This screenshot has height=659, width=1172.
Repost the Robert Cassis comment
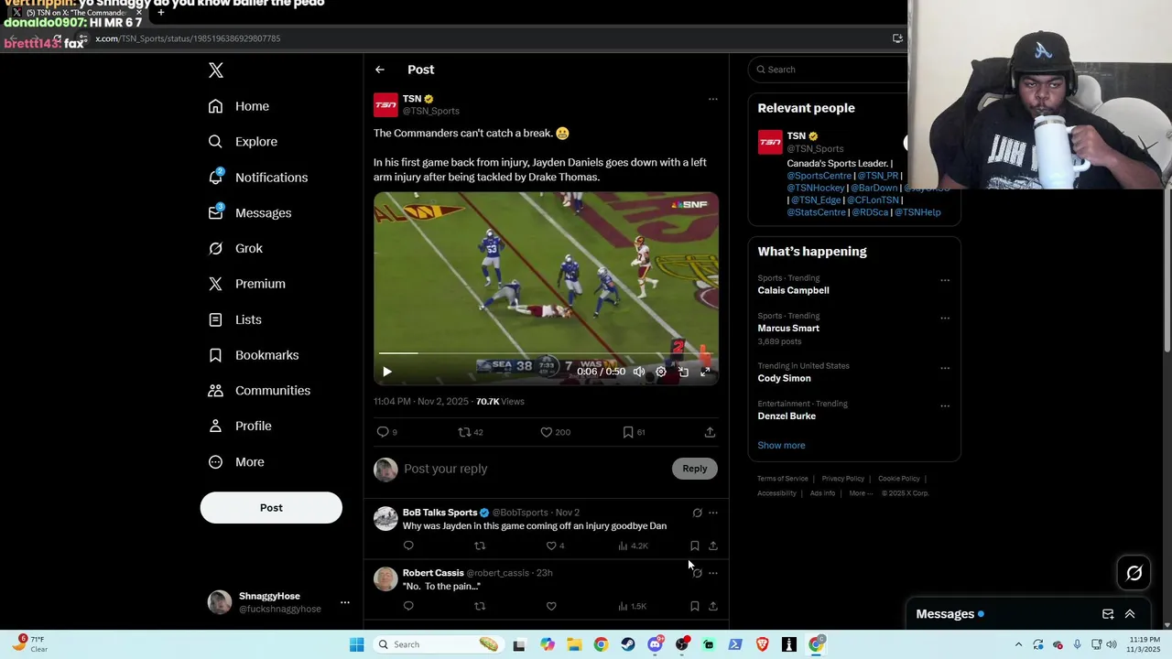tap(480, 606)
